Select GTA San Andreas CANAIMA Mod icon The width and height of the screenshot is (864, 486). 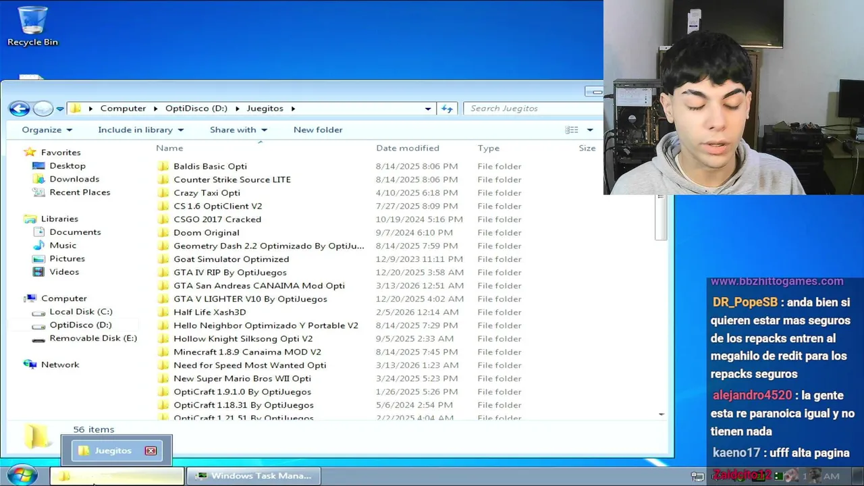click(163, 286)
